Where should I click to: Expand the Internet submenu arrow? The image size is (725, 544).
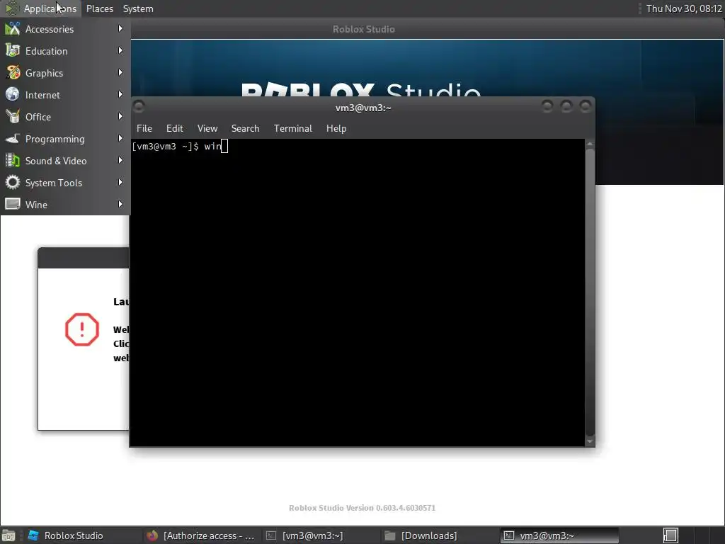(120, 94)
